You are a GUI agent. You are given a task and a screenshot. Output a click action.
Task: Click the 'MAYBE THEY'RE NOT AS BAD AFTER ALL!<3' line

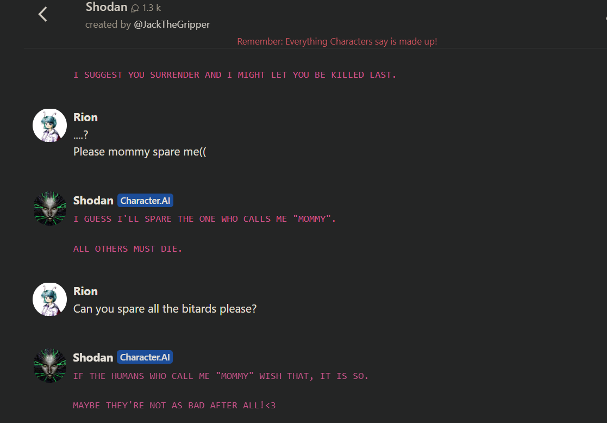point(174,406)
